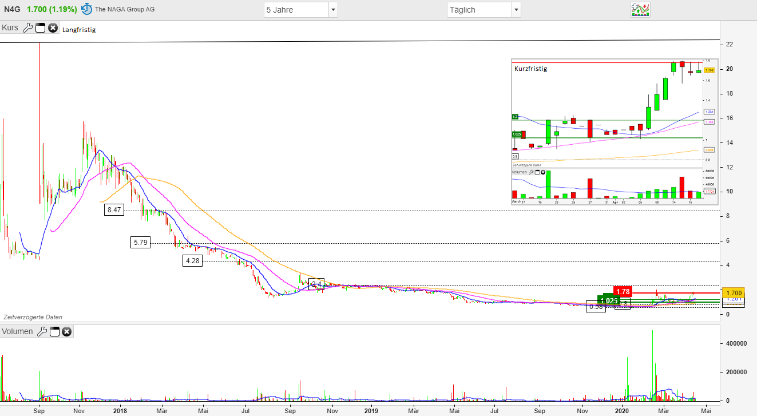Close the Kurzfristig Volumen sub-panel
Viewport: 757px width, 416px height.
tap(542, 172)
